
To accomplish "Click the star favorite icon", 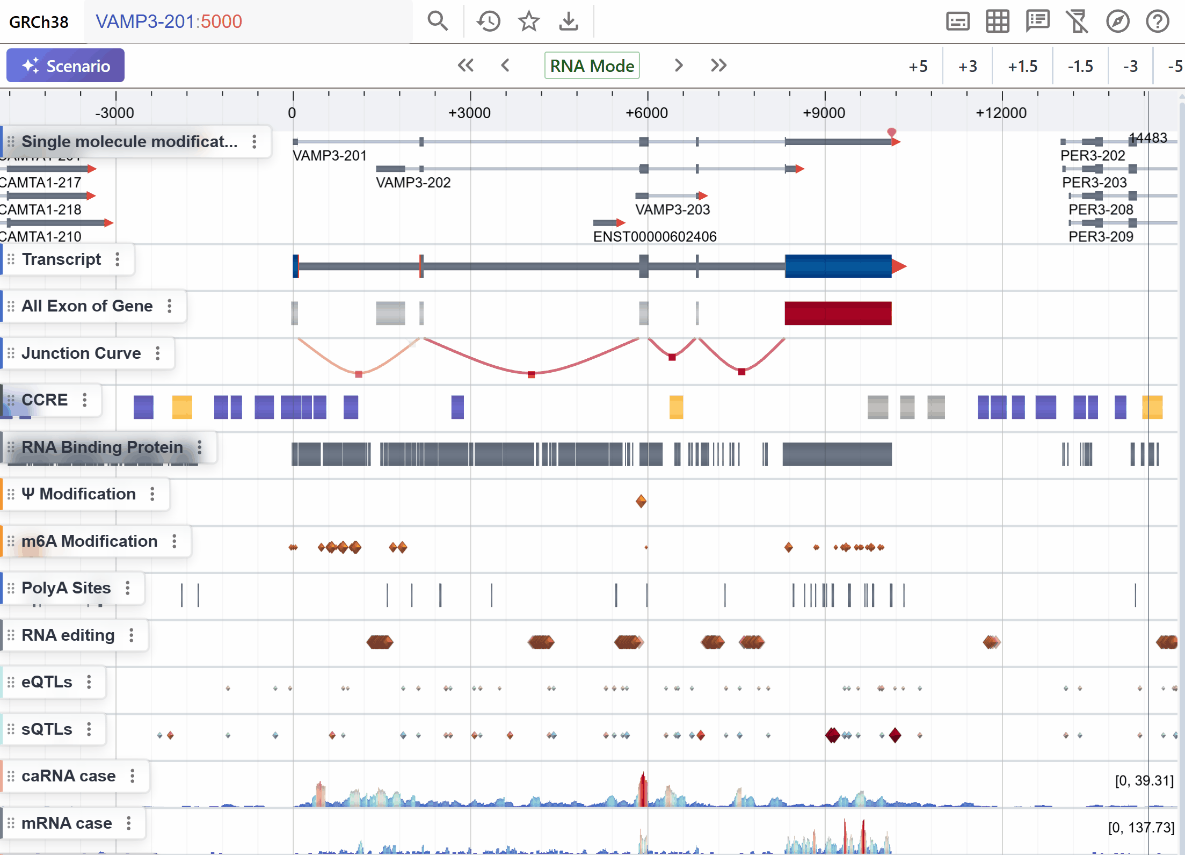I will (x=528, y=21).
